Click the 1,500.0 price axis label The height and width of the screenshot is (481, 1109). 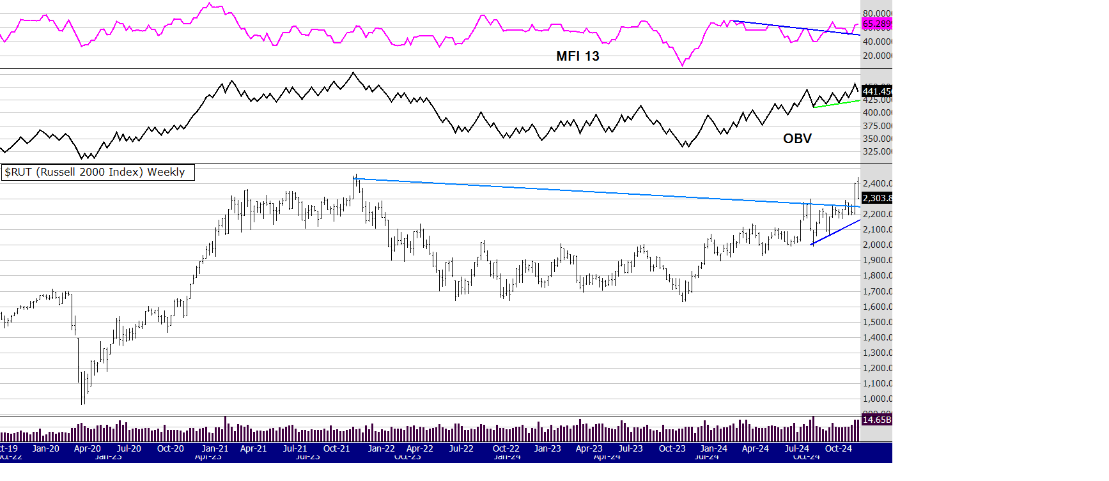tap(877, 322)
